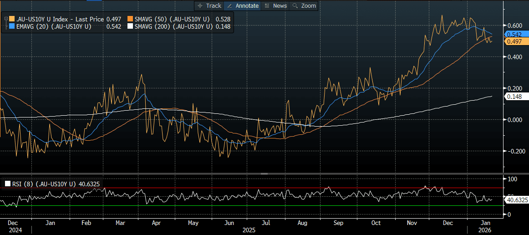
Task: Select the SMAVG (200) legend label
Action: 173,27
